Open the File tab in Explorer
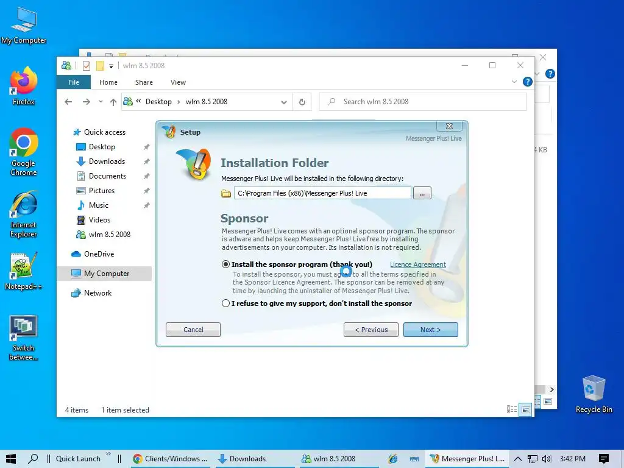The height and width of the screenshot is (468, 624). [x=74, y=82]
